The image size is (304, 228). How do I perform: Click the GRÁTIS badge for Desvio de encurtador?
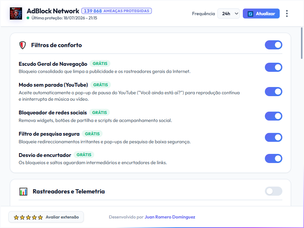[84, 155]
